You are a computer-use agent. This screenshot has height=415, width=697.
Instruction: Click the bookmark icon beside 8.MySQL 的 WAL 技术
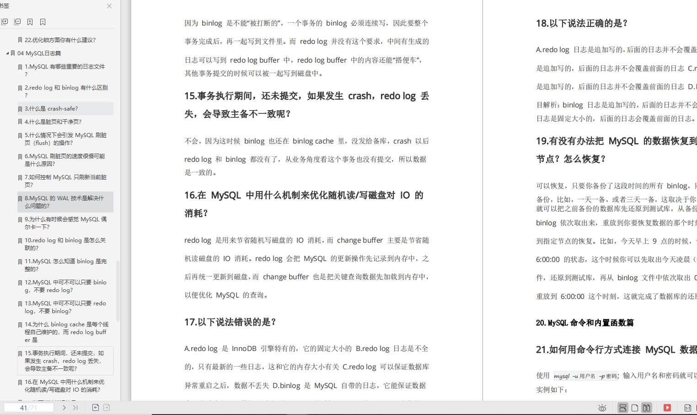click(x=20, y=199)
